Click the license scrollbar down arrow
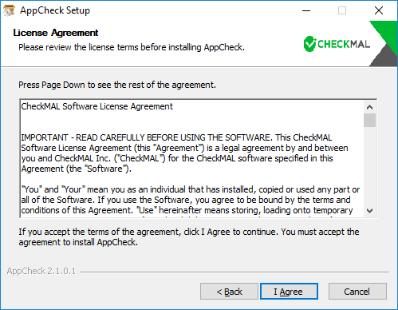 pos(369,211)
